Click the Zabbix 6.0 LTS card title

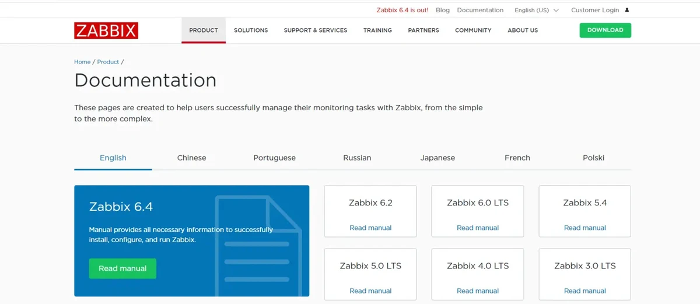tap(478, 202)
